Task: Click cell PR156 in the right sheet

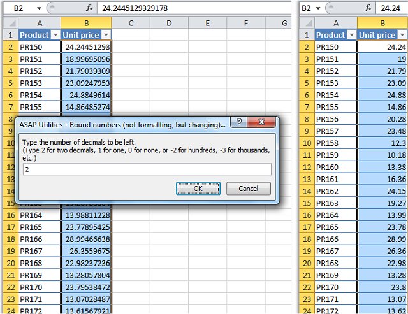Action: click(x=336, y=119)
